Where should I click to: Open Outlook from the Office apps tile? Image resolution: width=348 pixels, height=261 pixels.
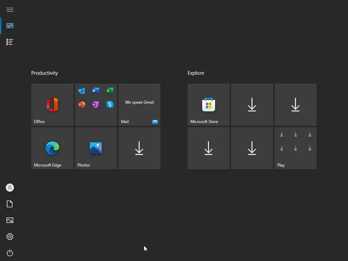(x=82, y=90)
